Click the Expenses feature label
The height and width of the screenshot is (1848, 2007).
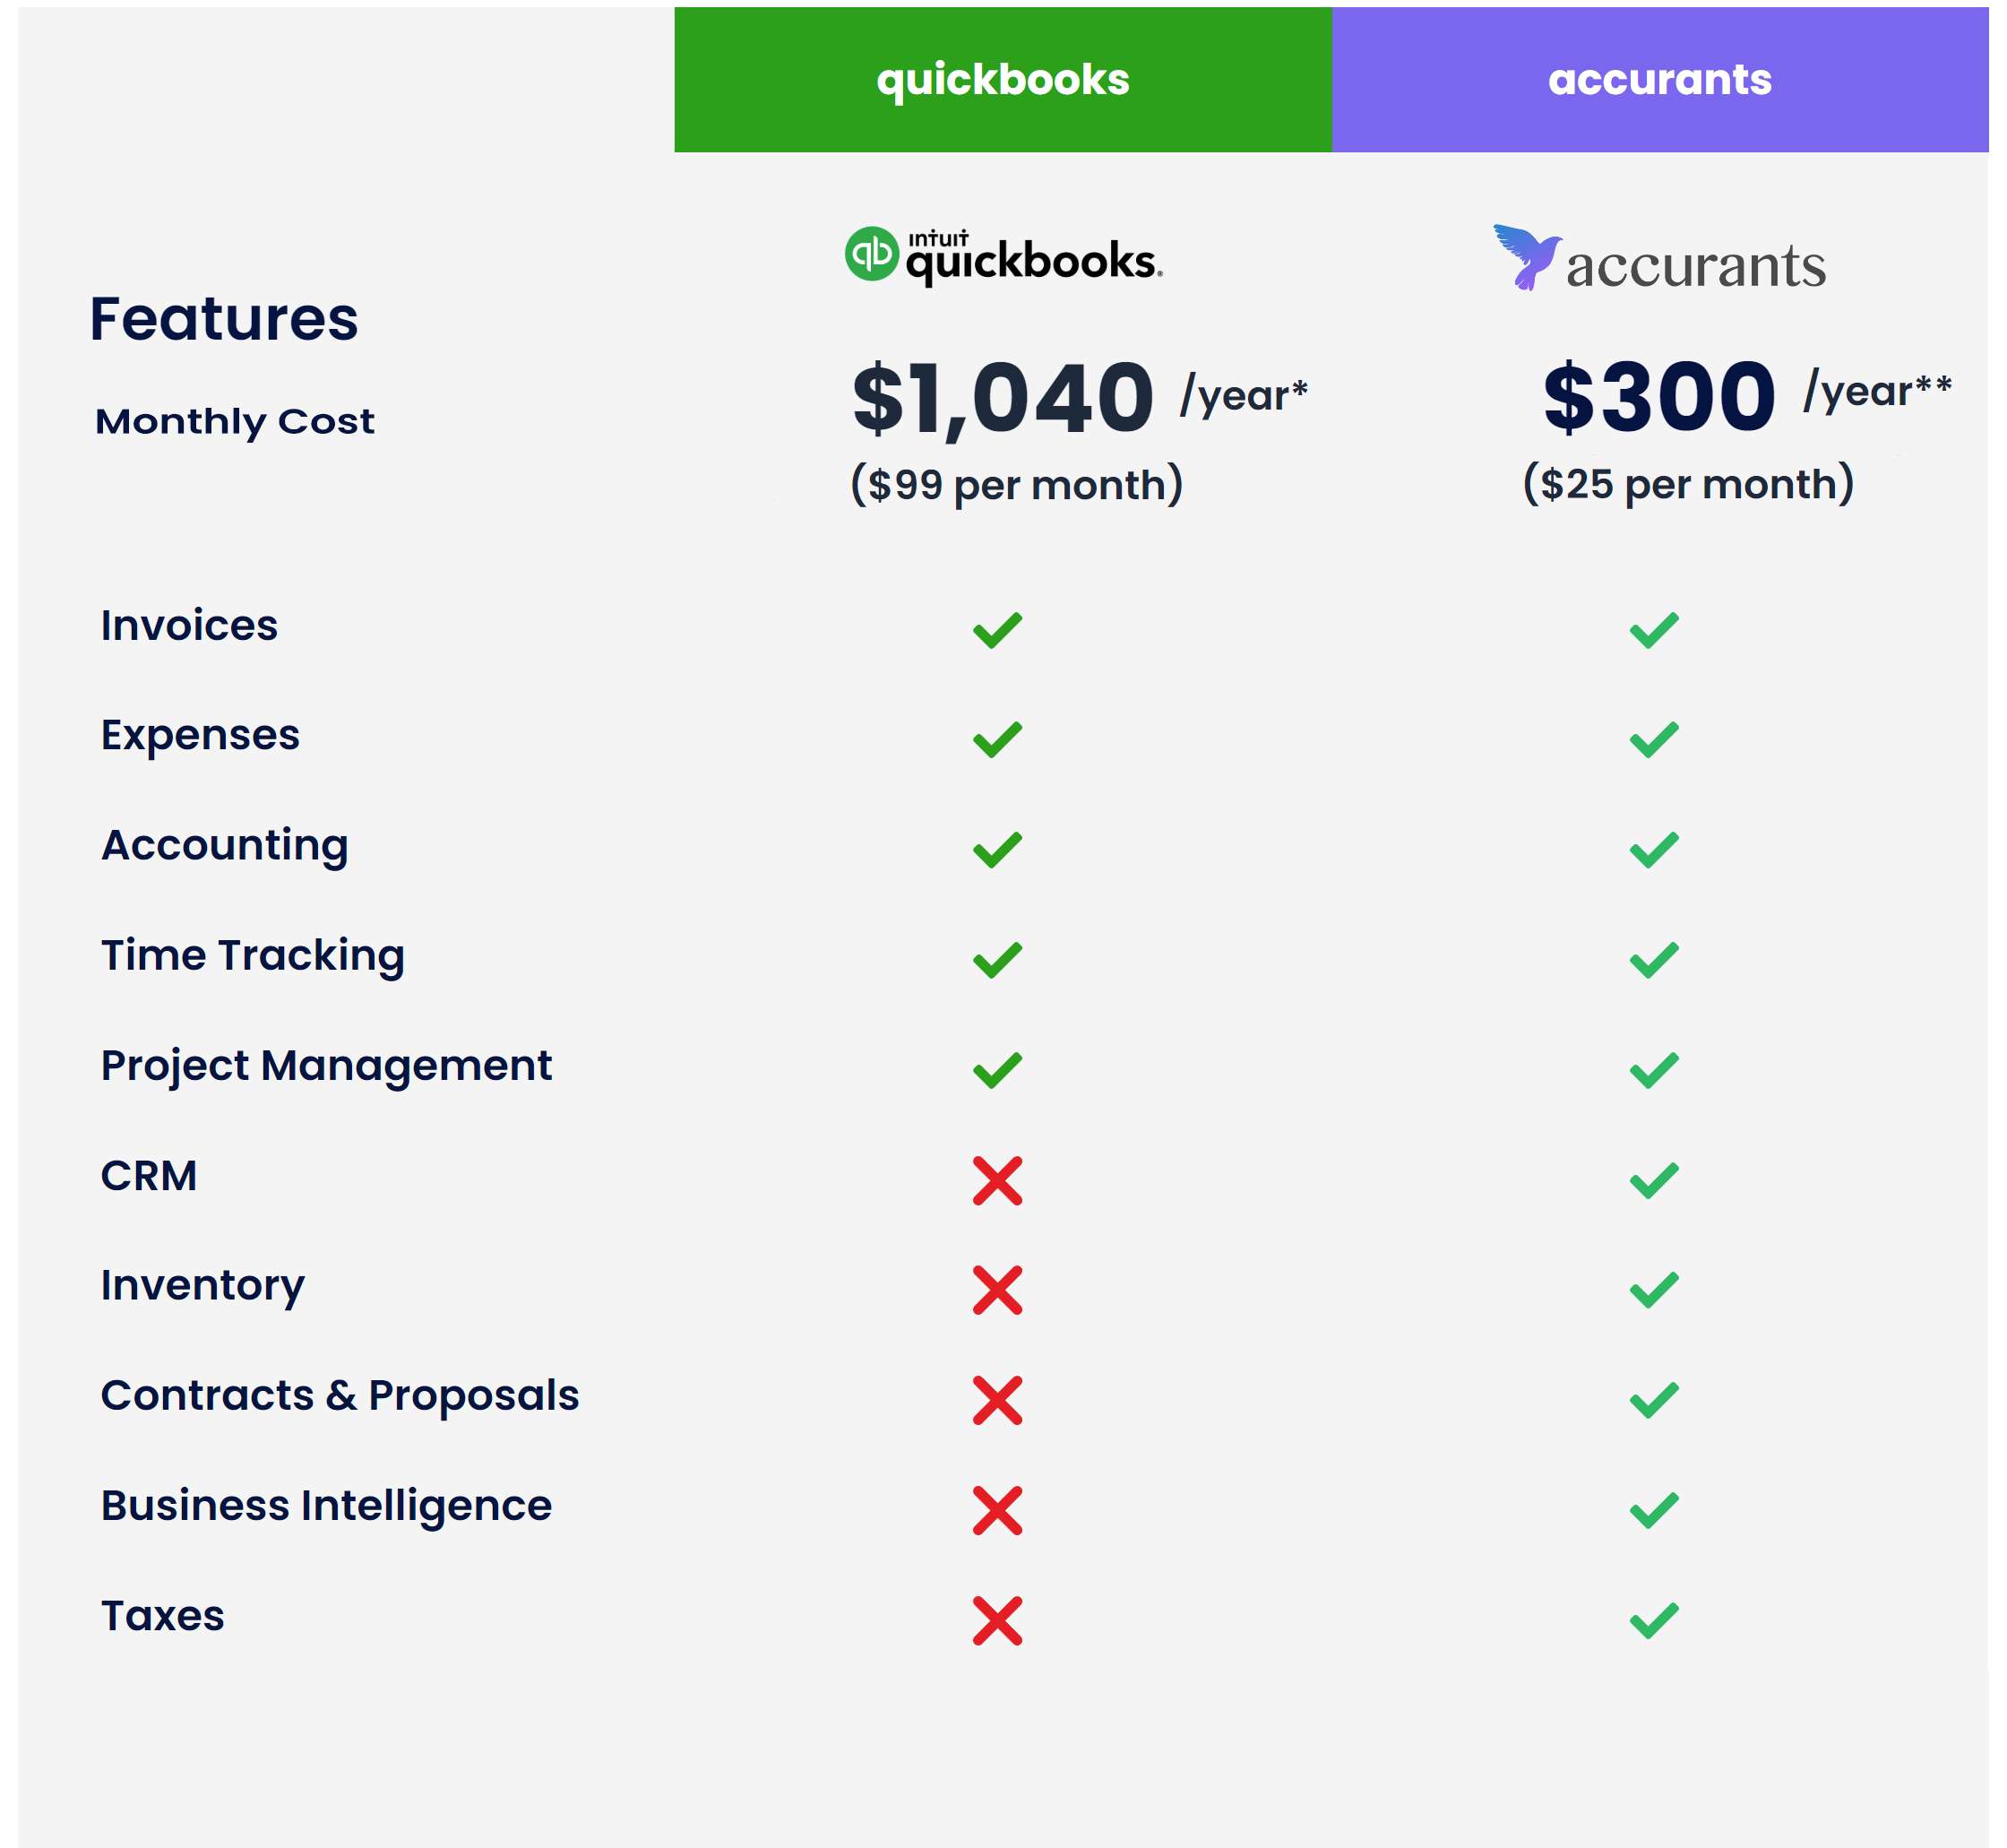click(200, 736)
